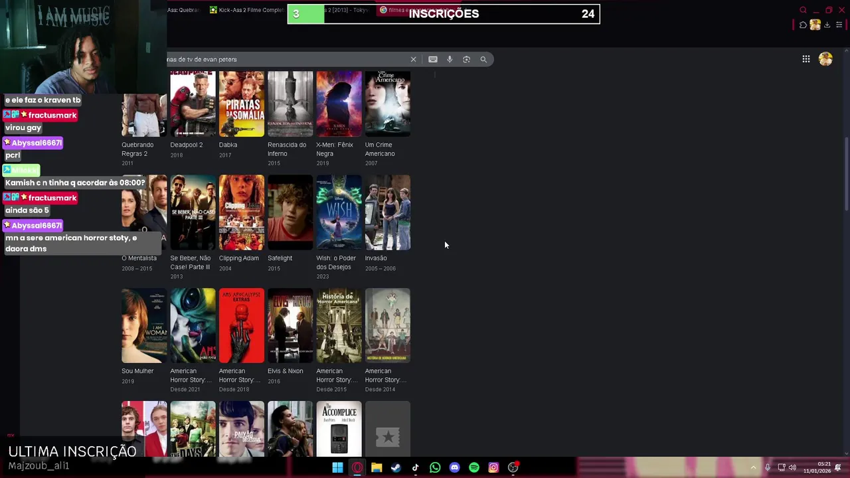
Task: Open the Um Crime Americano poster
Action: pos(388,104)
